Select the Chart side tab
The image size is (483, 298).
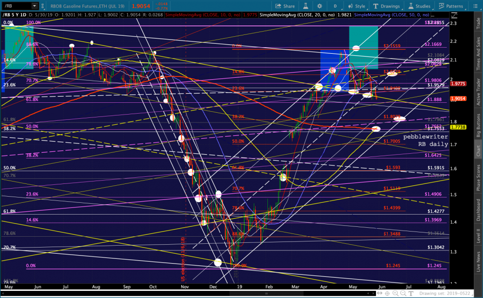(x=478, y=151)
